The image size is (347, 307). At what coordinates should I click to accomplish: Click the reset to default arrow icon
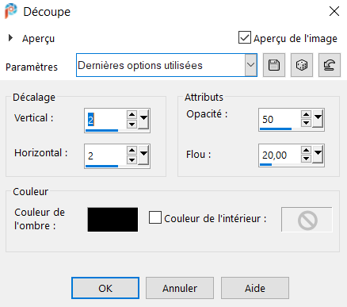pos(330,65)
